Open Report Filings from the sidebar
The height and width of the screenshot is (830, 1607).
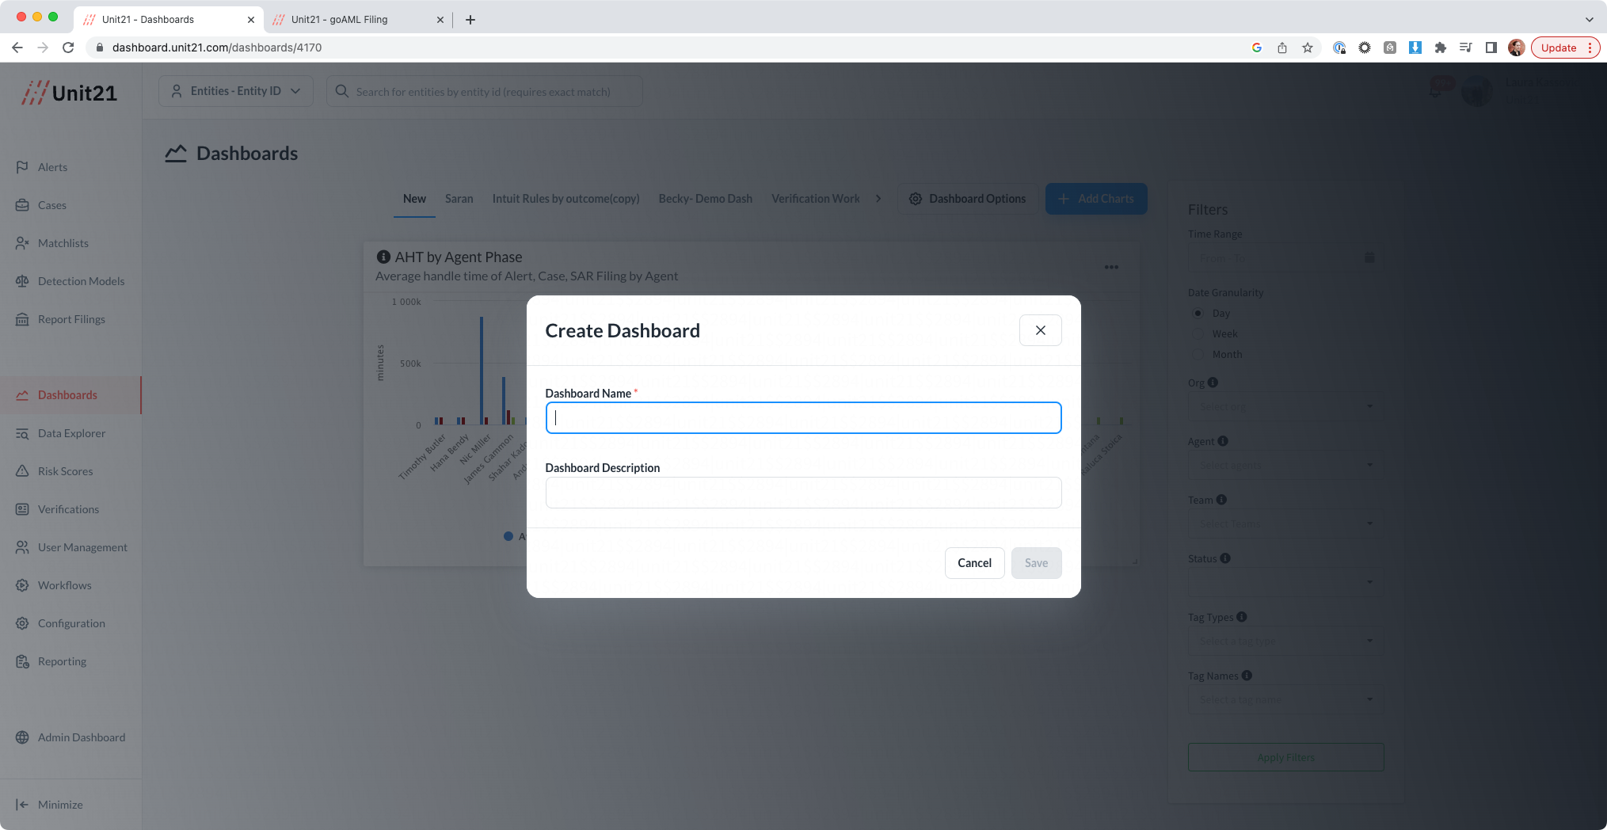click(x=71, y=319)
